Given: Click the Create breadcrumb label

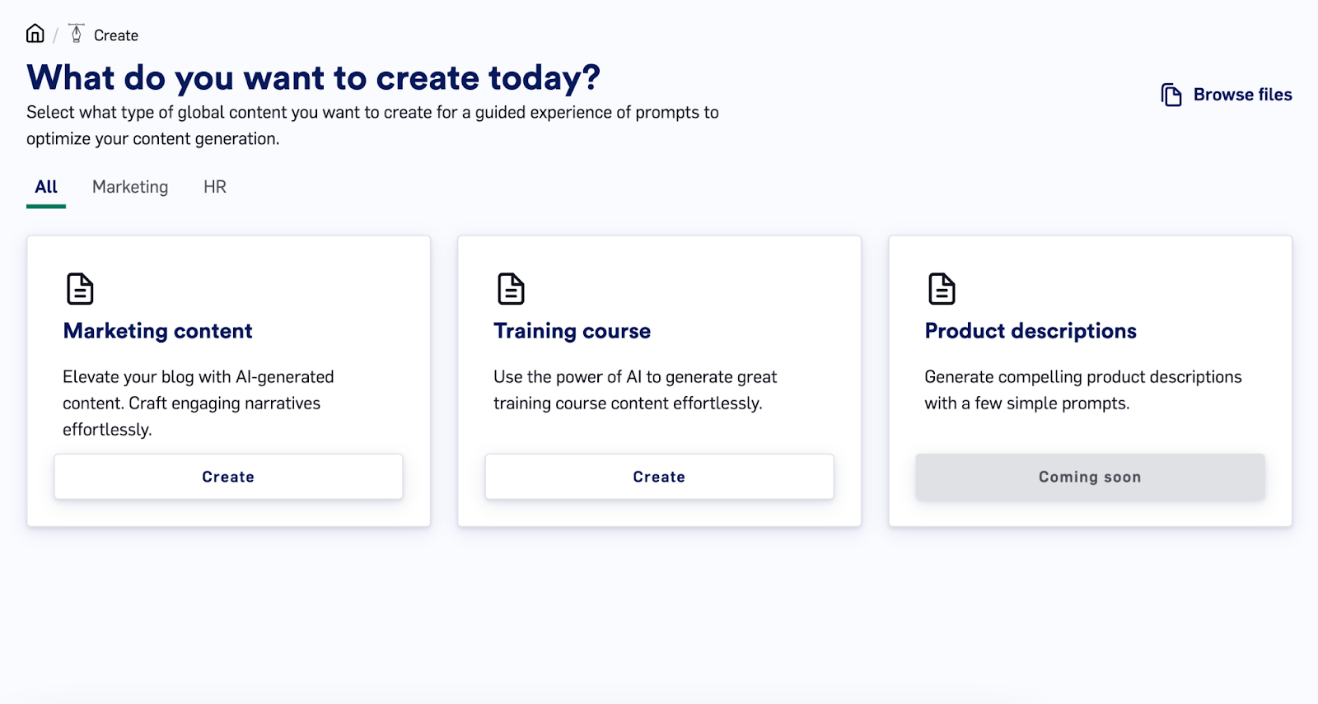Looking at the screenshot, I should tap(116, 35).
